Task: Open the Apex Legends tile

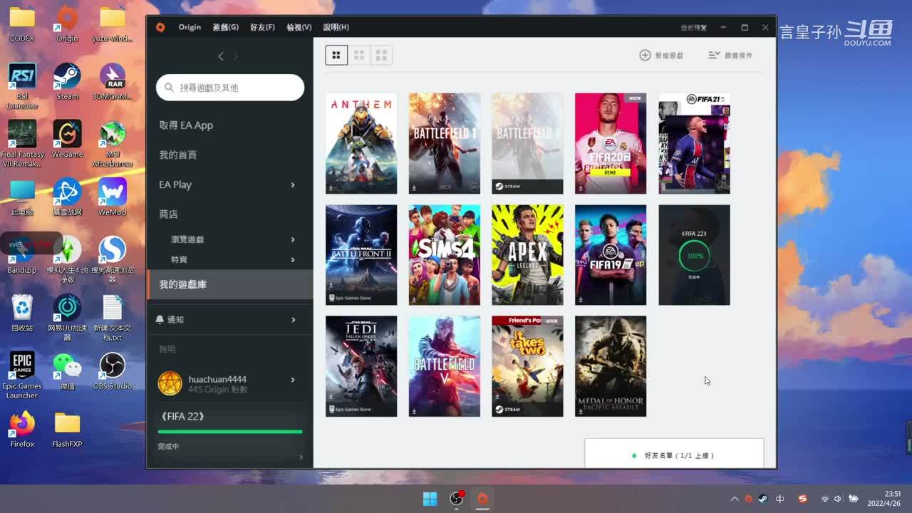Action: (527, 255)
